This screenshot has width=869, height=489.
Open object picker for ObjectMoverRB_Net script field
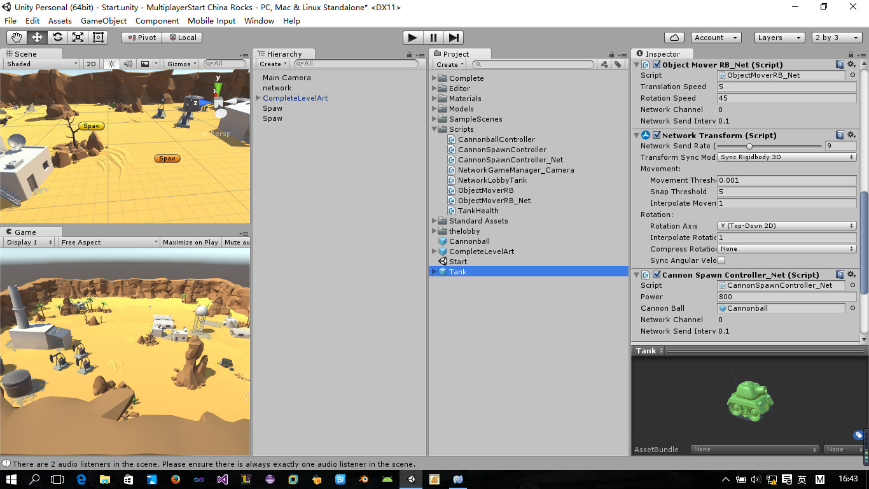852,75
